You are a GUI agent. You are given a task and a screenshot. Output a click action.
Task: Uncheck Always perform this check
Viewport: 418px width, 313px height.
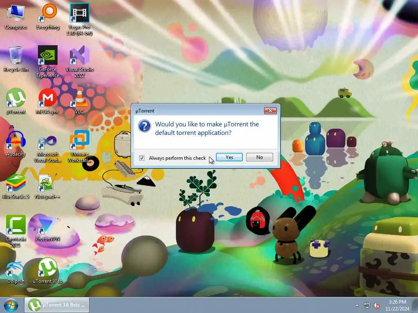point(142,158)
